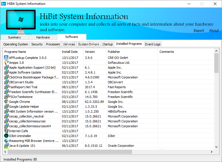The image size is (222, 162).
Task: Click the horizontal scrollbar right arrow
Action: click(212, 152)
